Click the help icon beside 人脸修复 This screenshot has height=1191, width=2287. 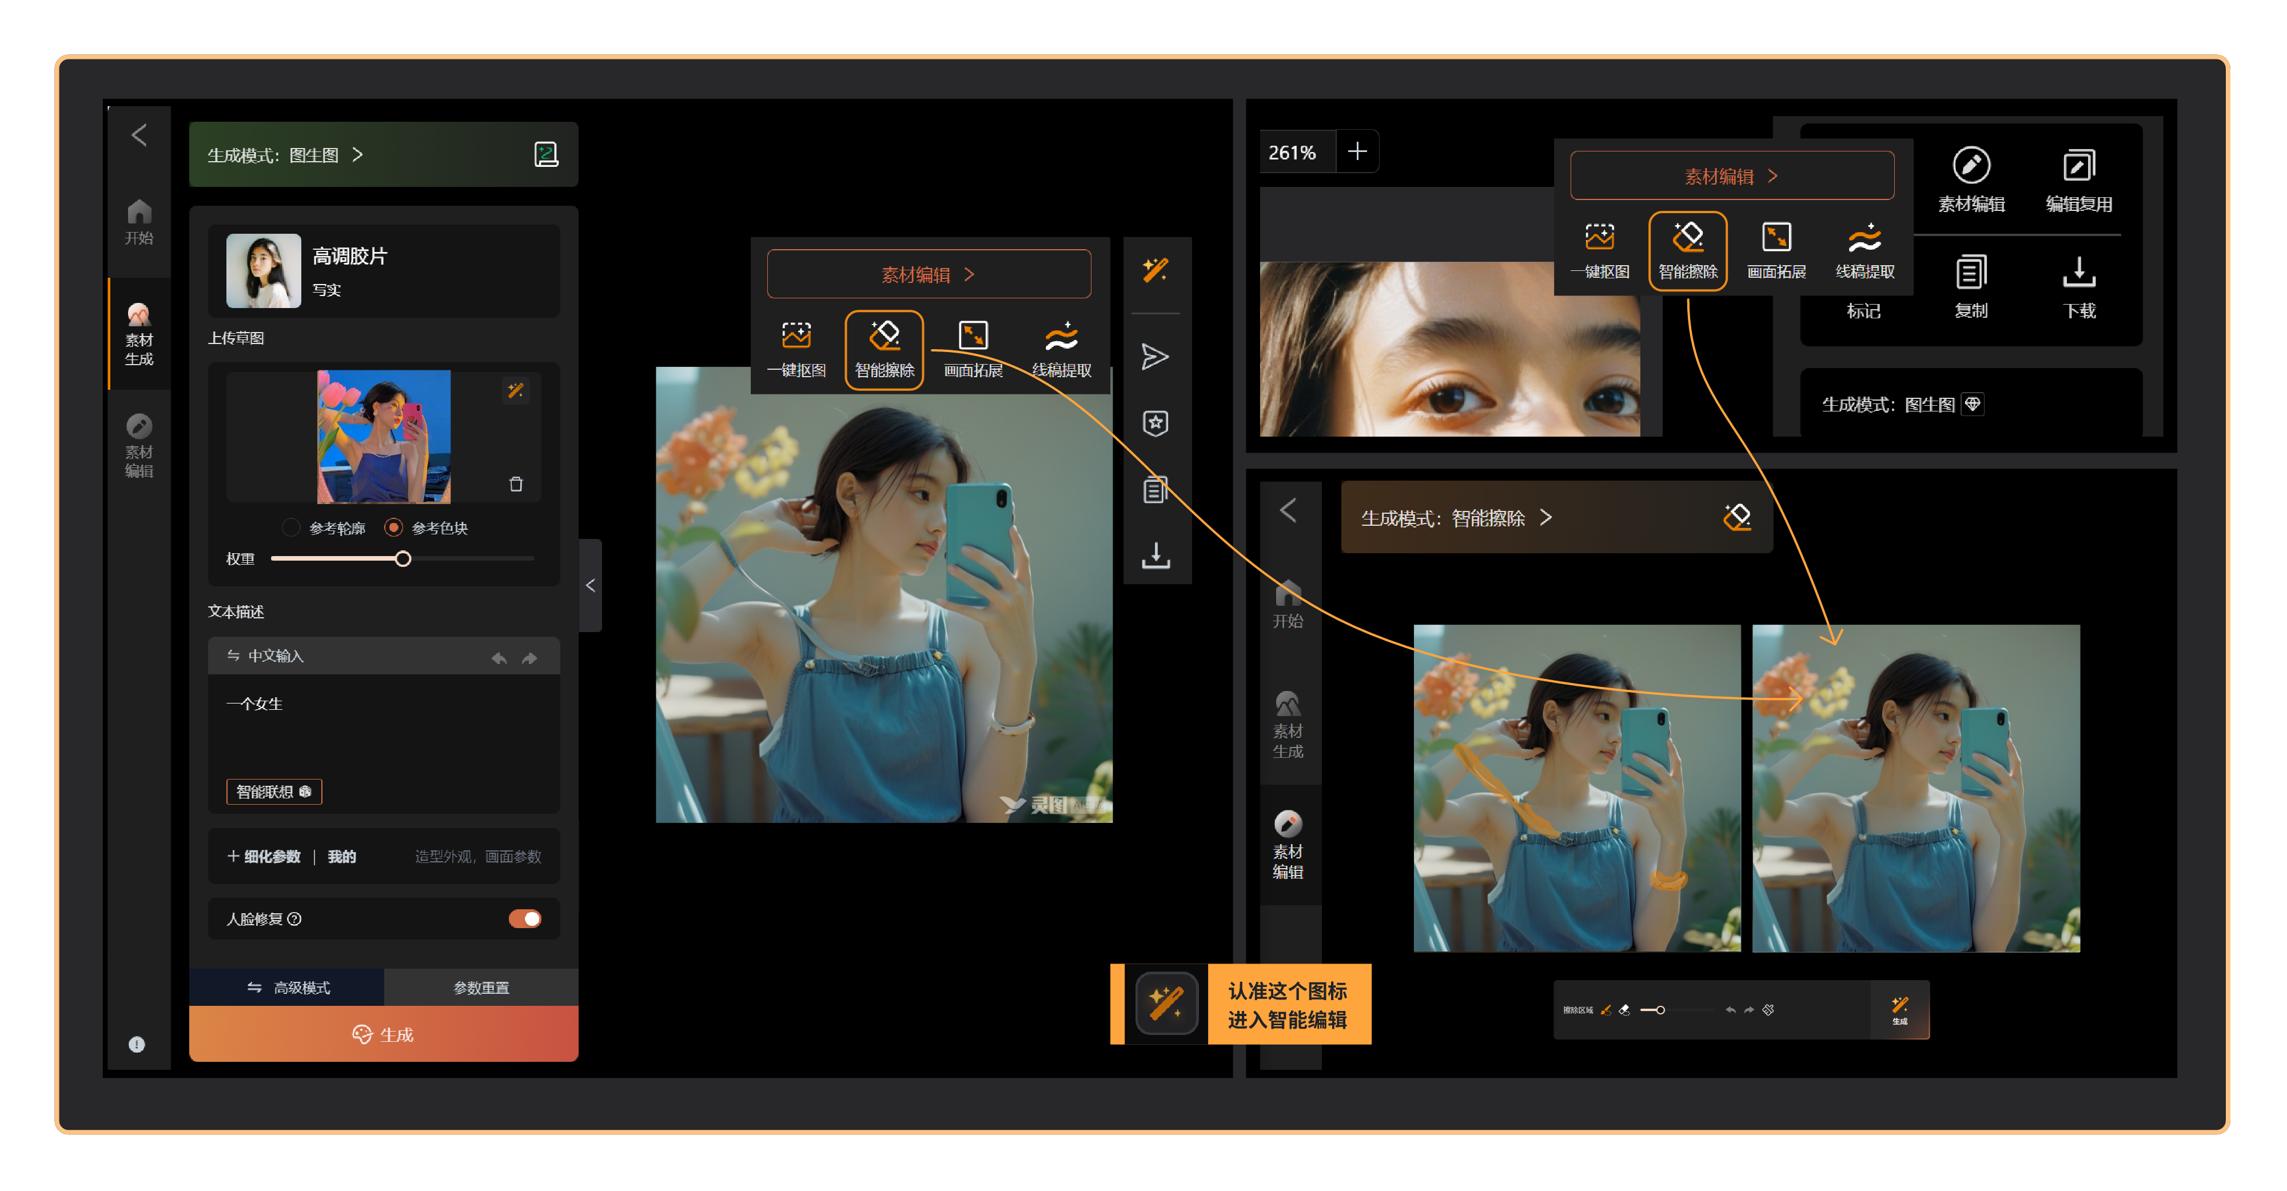[x=295, y=918]
